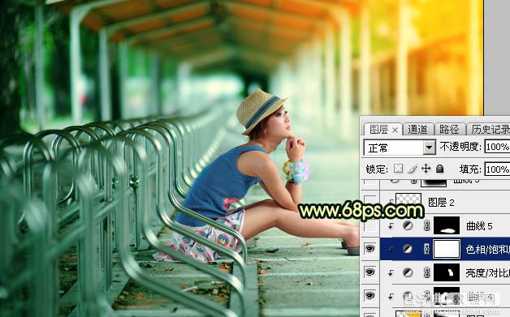The height and width of the screenshot is (317, 510).
Task: Show the 曲线 5 layer visibility box
Action: coord(370,225)
